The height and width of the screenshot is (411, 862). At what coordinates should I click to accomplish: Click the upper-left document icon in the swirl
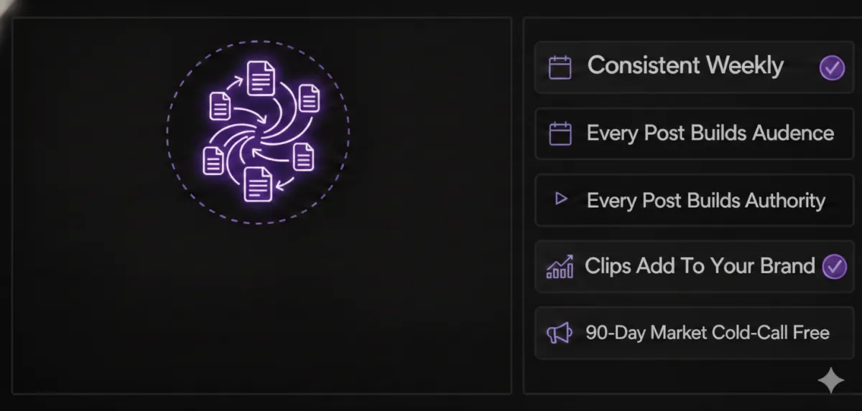point(220,106)
